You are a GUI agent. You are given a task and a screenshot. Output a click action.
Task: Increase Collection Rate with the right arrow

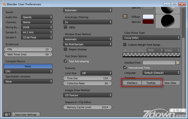110,83
